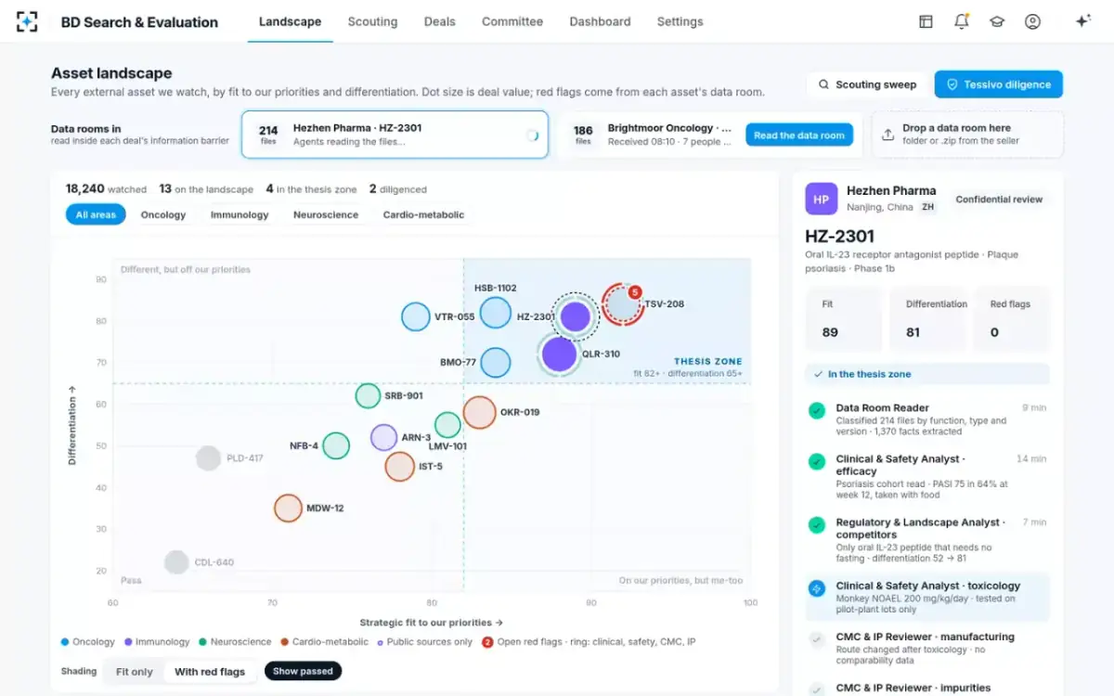Screen dimensions: 1114x696
Task: Open the Committee tab
Action: click(512, 21)
